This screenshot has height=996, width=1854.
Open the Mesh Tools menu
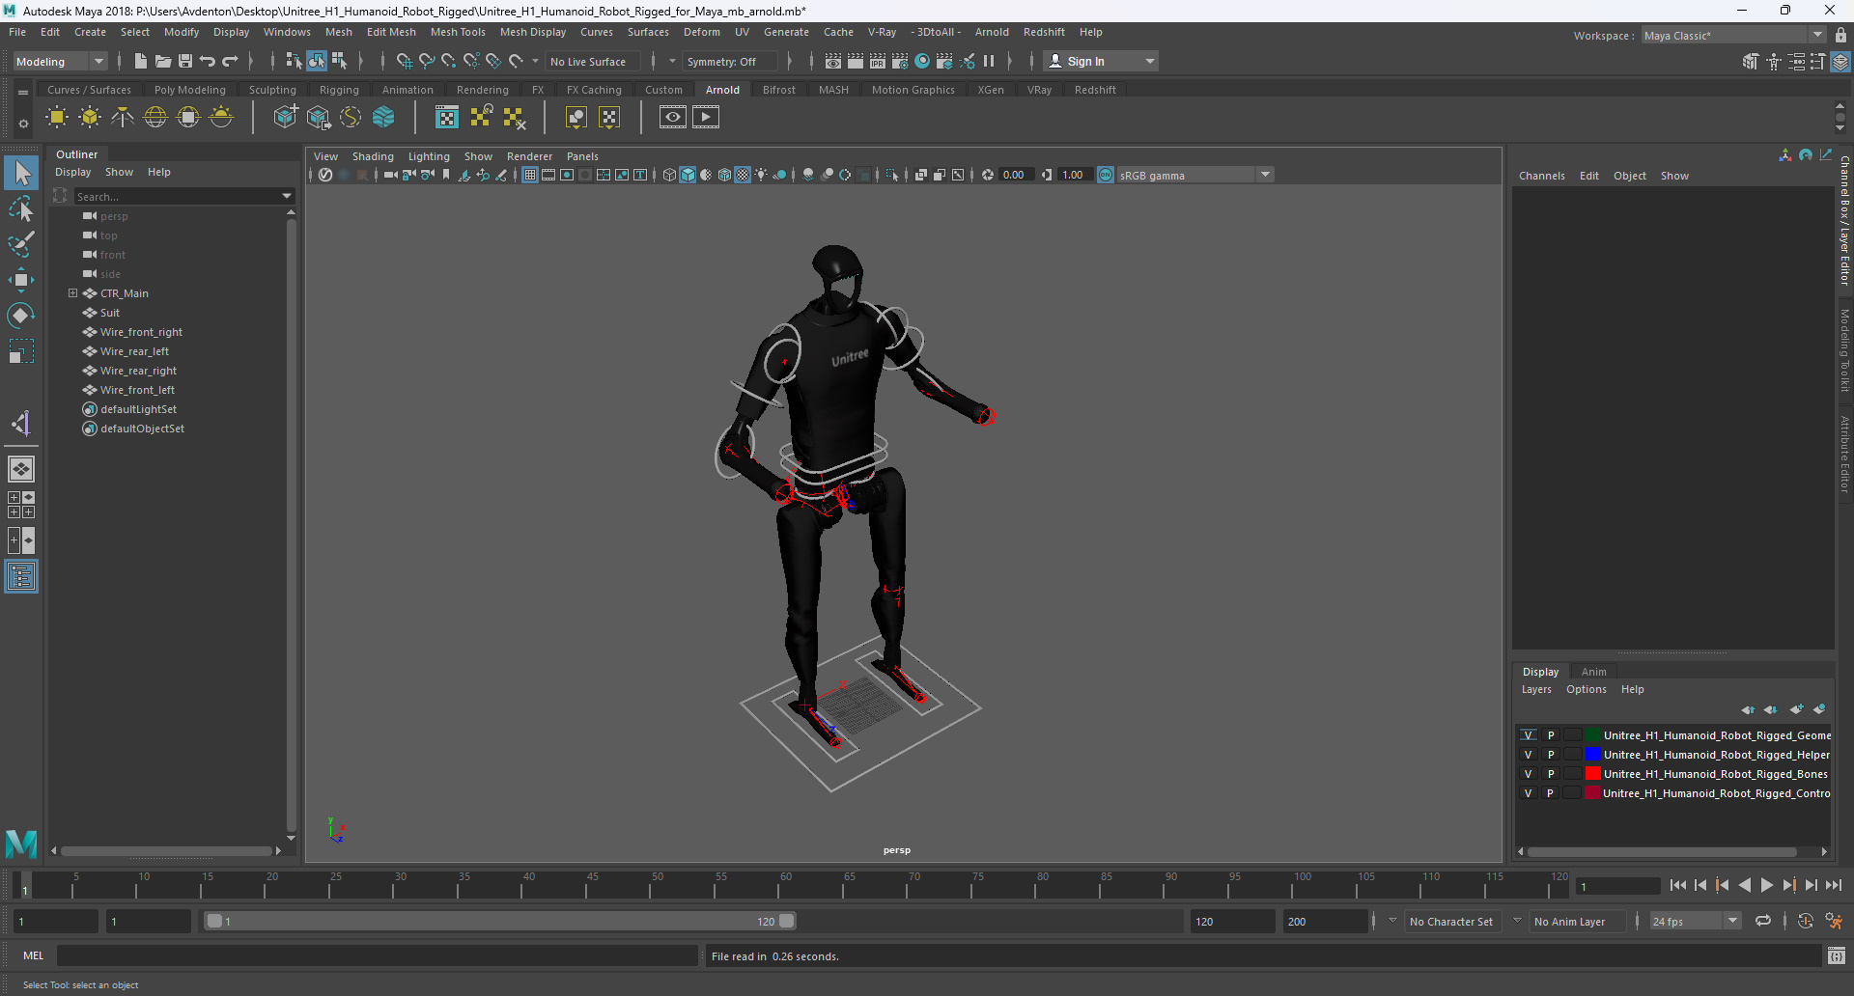point(458,32)
